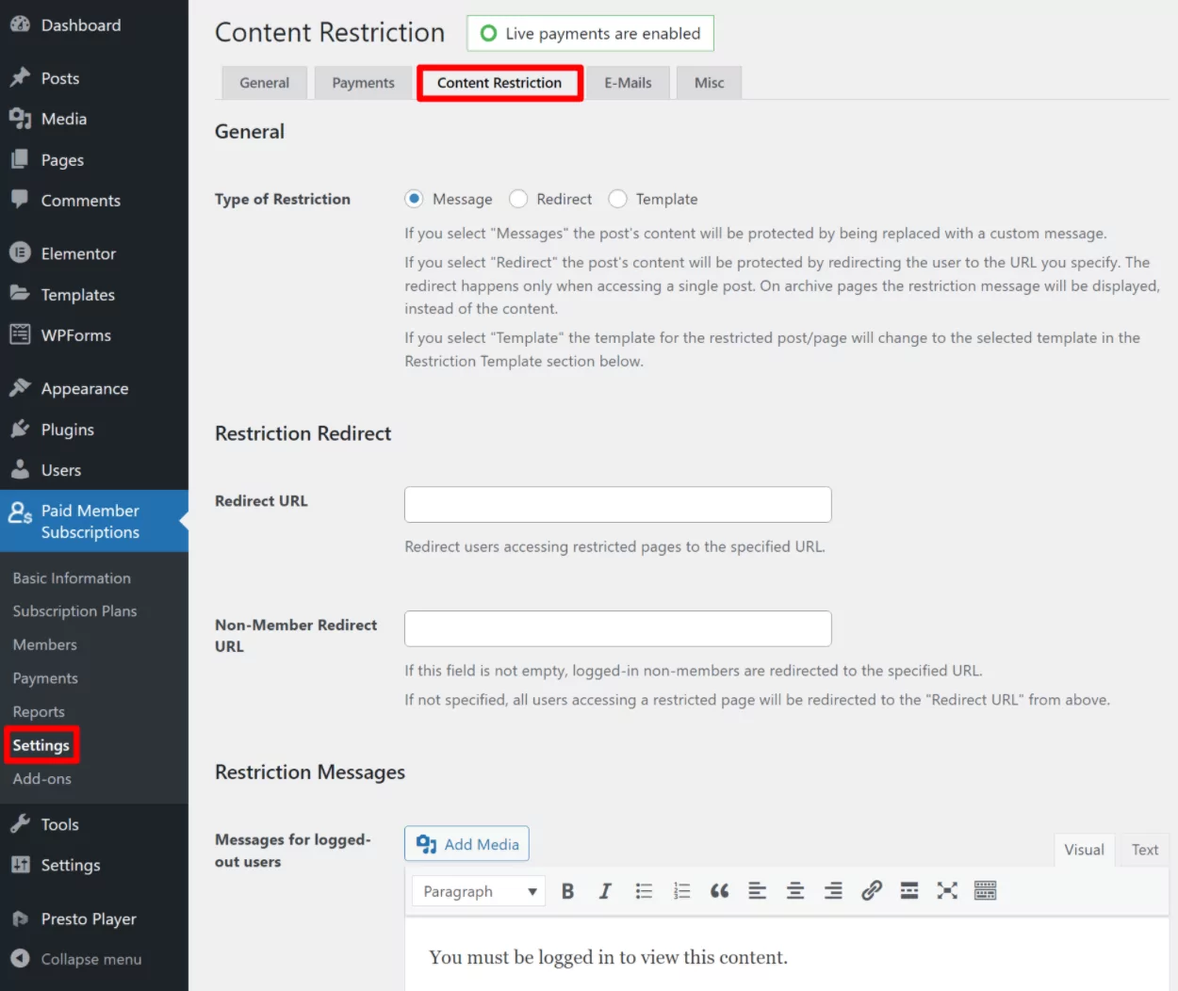Apply blockquote formatting

click(x=719, y=891)
